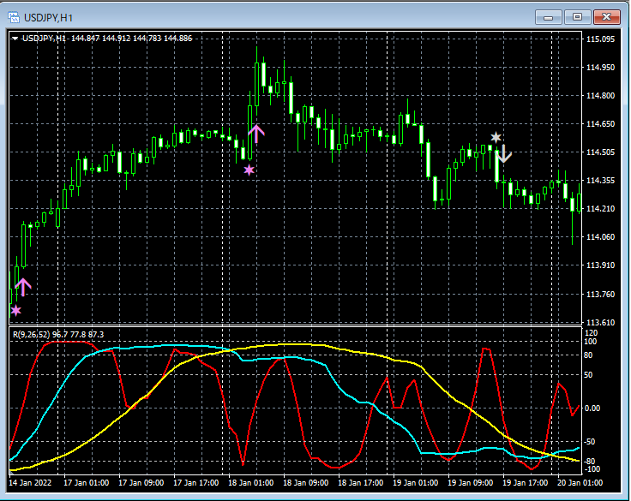Click the pink buy arrow near 18 Jan 01:00
Screen dimensions: 631x501
pyautogui.click(x=256, y=133)
